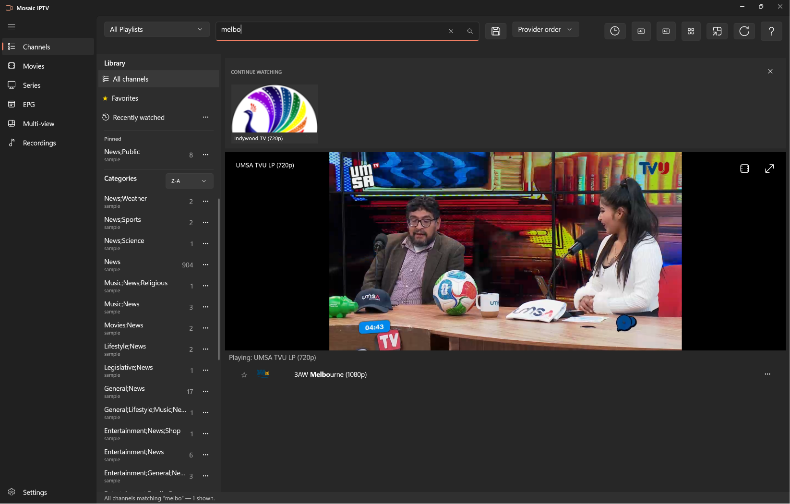This screenshot has width=790, height=504.
Task: Click the dock-left panel toolbar icon
Action: tap(666, 31)
